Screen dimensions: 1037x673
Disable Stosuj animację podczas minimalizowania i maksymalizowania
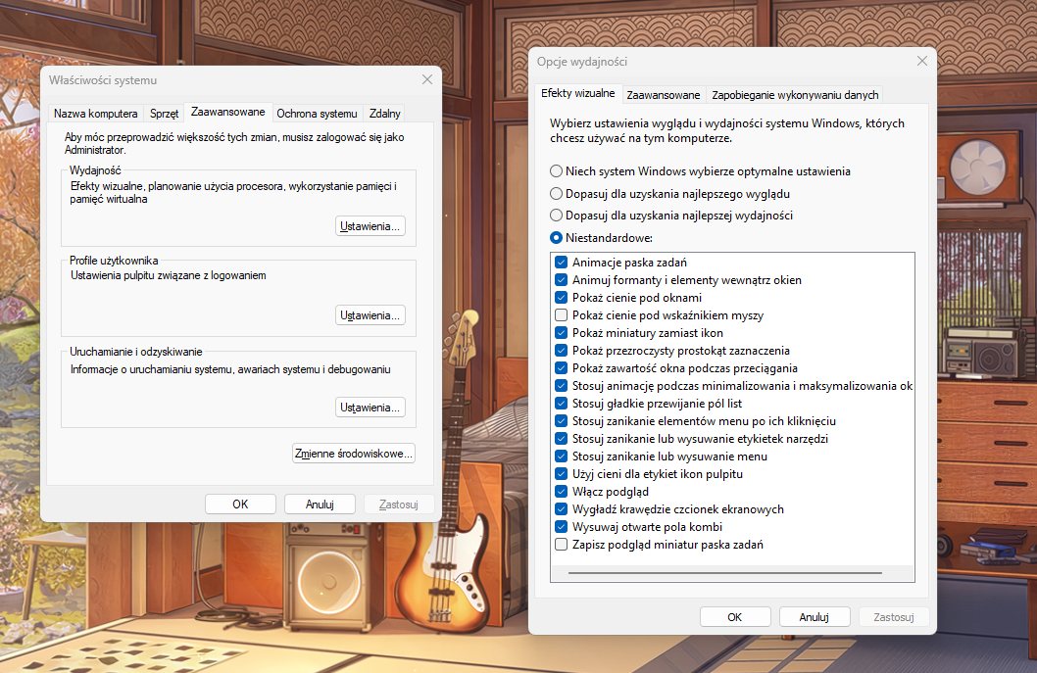tap(561, 386)
